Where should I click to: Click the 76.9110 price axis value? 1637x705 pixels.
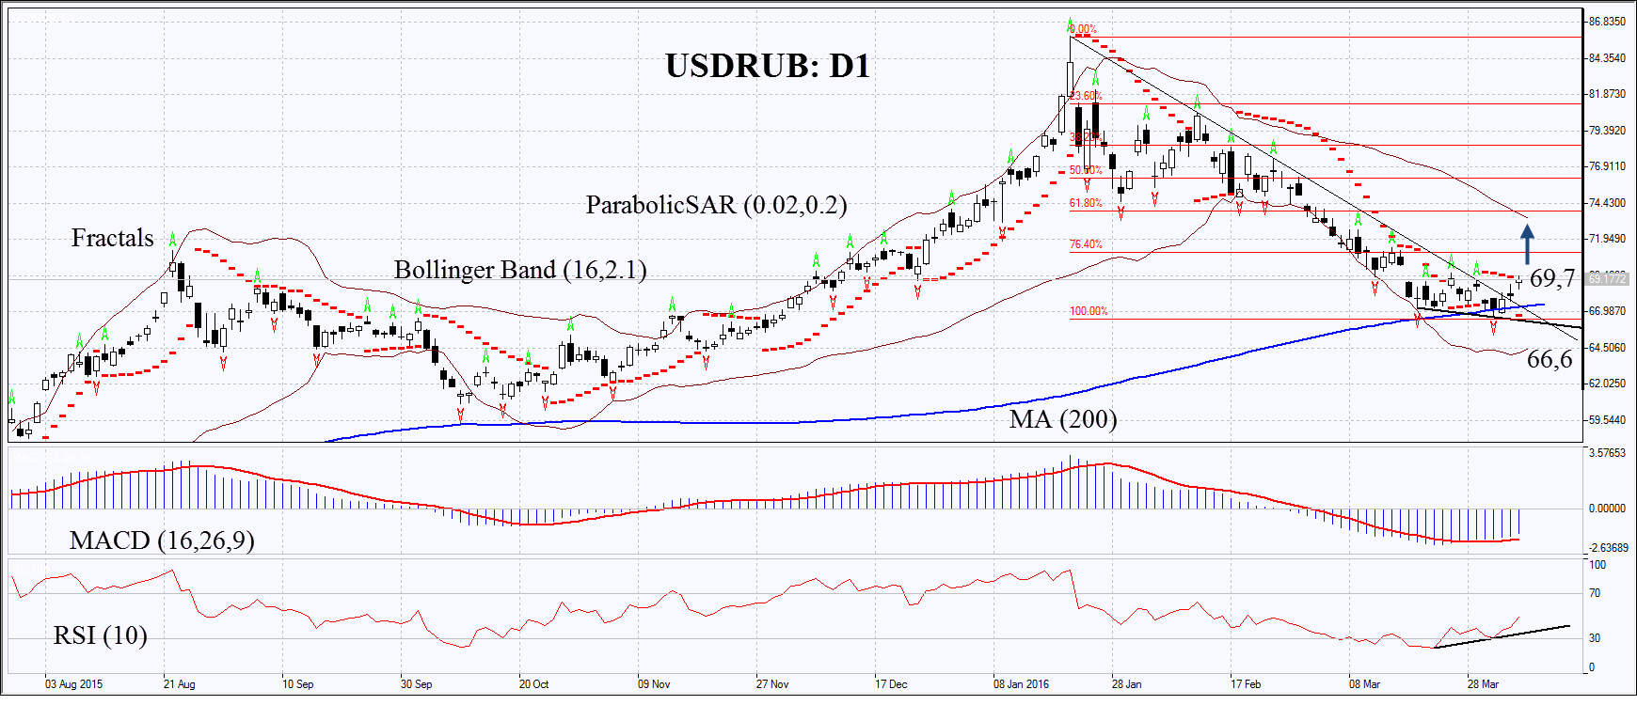[1607, 166]
